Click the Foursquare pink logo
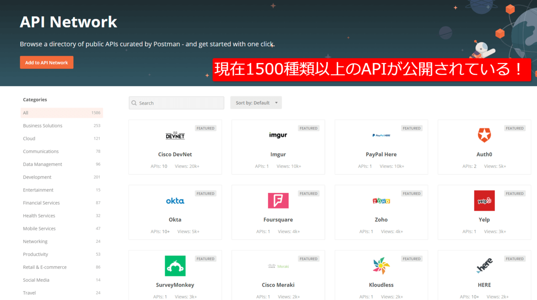The image size is (537, 300). pos(278,200)
